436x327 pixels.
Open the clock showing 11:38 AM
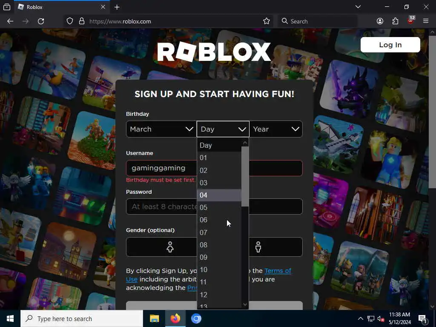(399, 318)
